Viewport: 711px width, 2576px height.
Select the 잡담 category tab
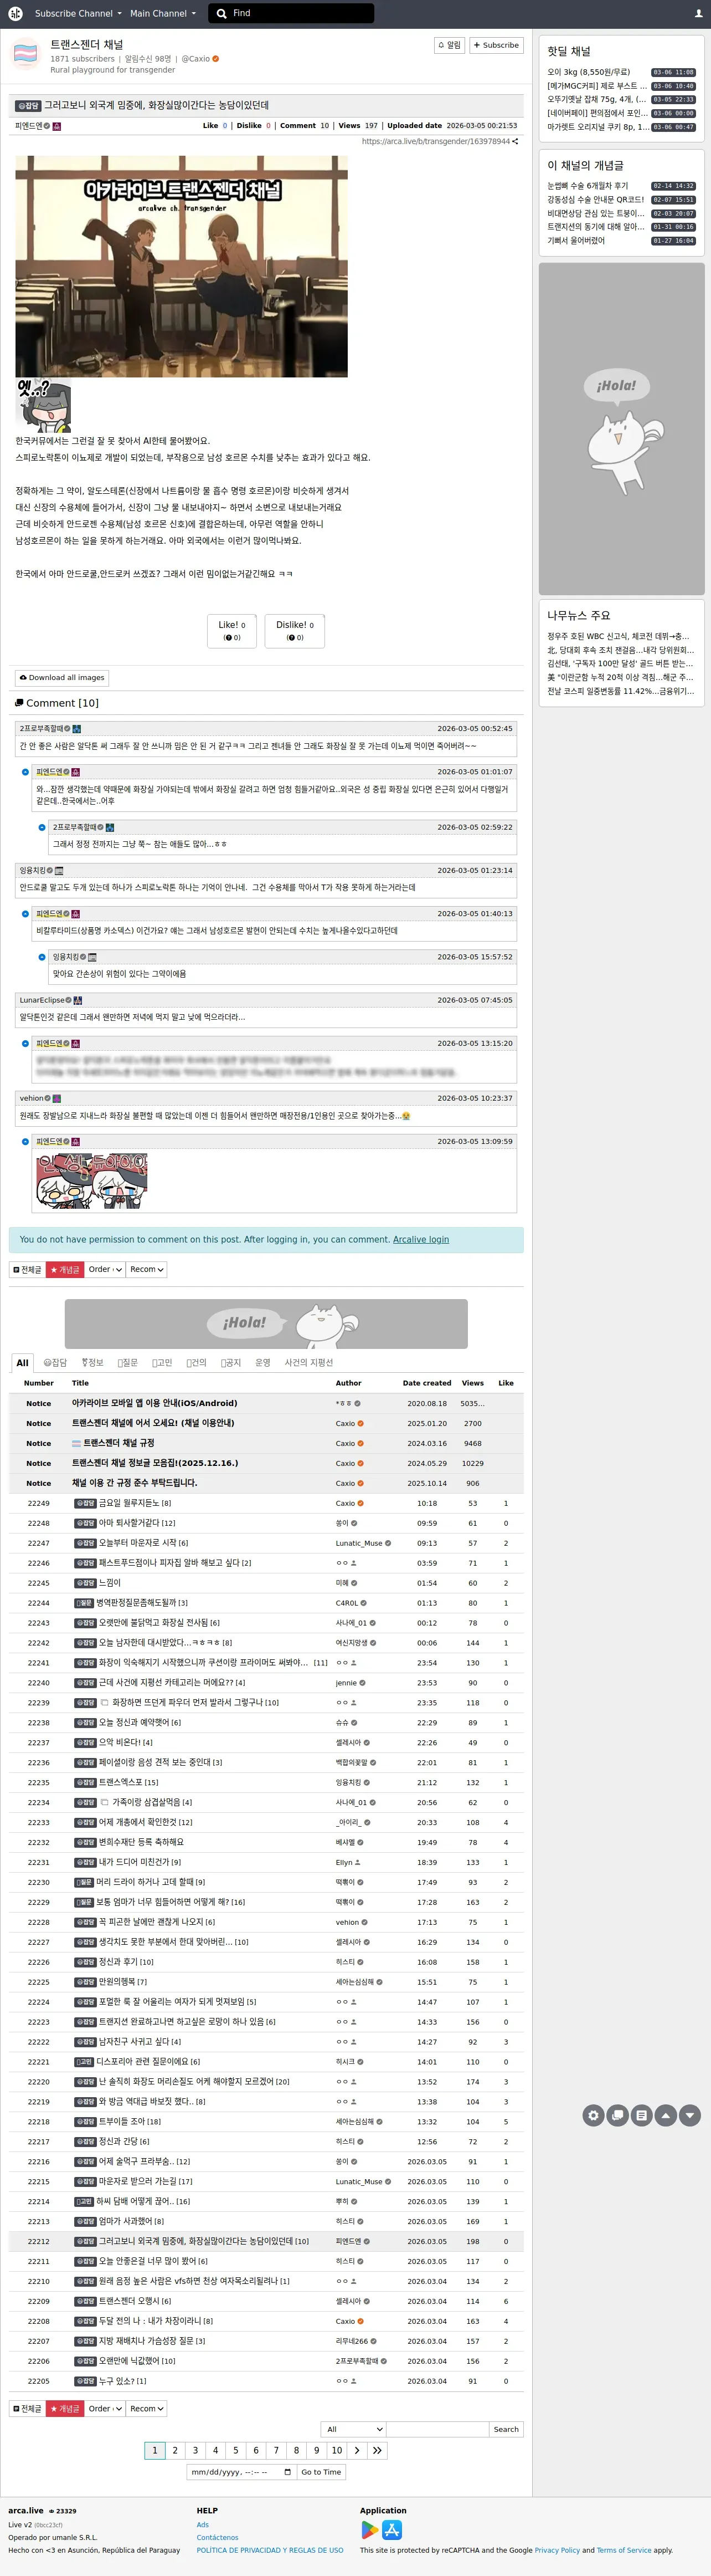point(55,1362)
